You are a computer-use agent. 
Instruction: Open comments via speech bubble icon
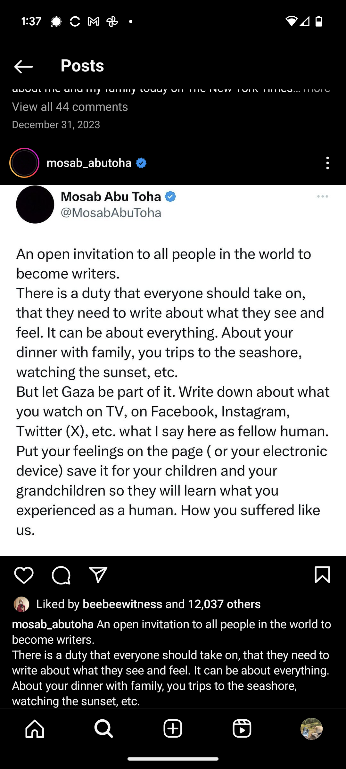[61, 575]
